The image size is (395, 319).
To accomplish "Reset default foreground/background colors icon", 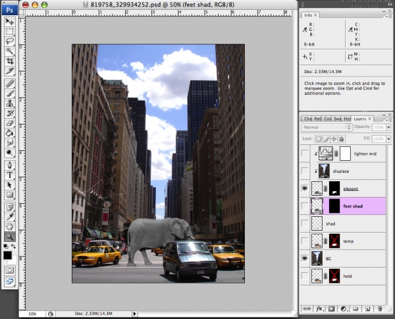I will click(x=6, y=246).
